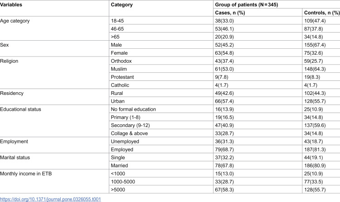Screen dimensions: 340x202
Task: Click the Unemployed category cell
Action: (x=125, y=141)
